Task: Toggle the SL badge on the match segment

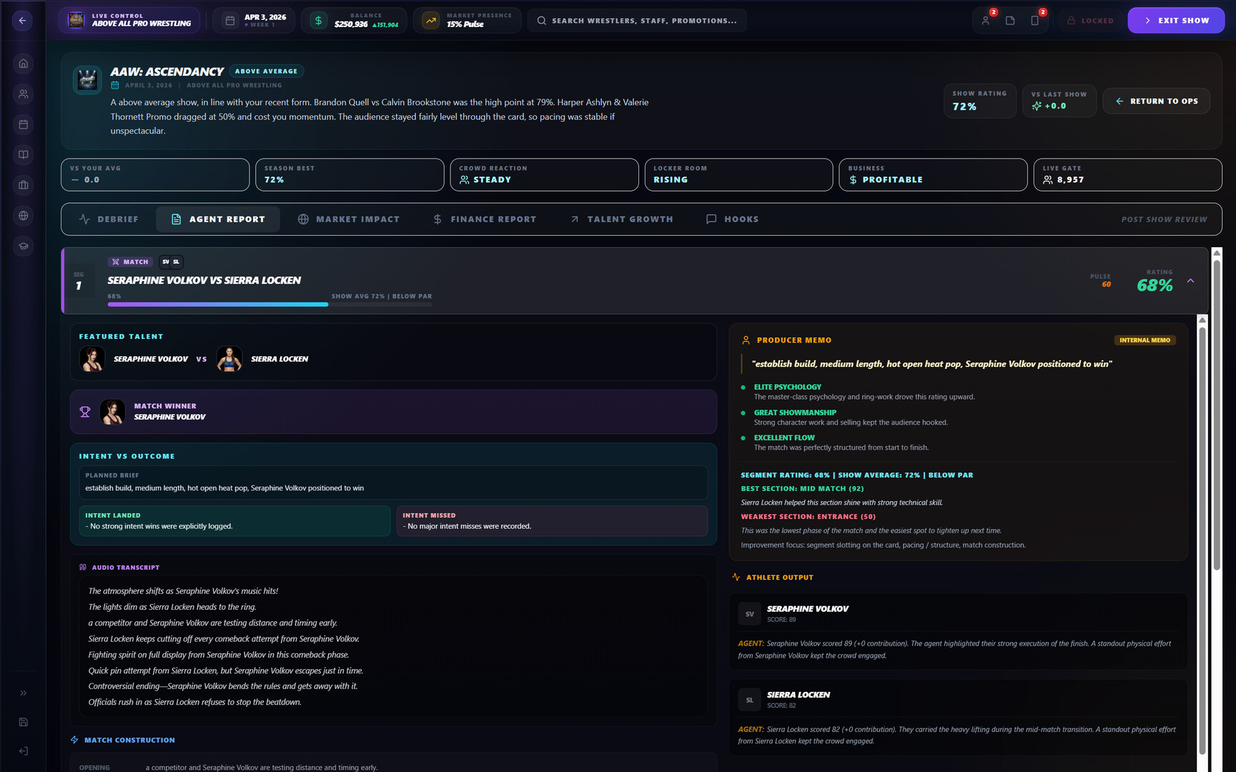Action: (177, 262)
